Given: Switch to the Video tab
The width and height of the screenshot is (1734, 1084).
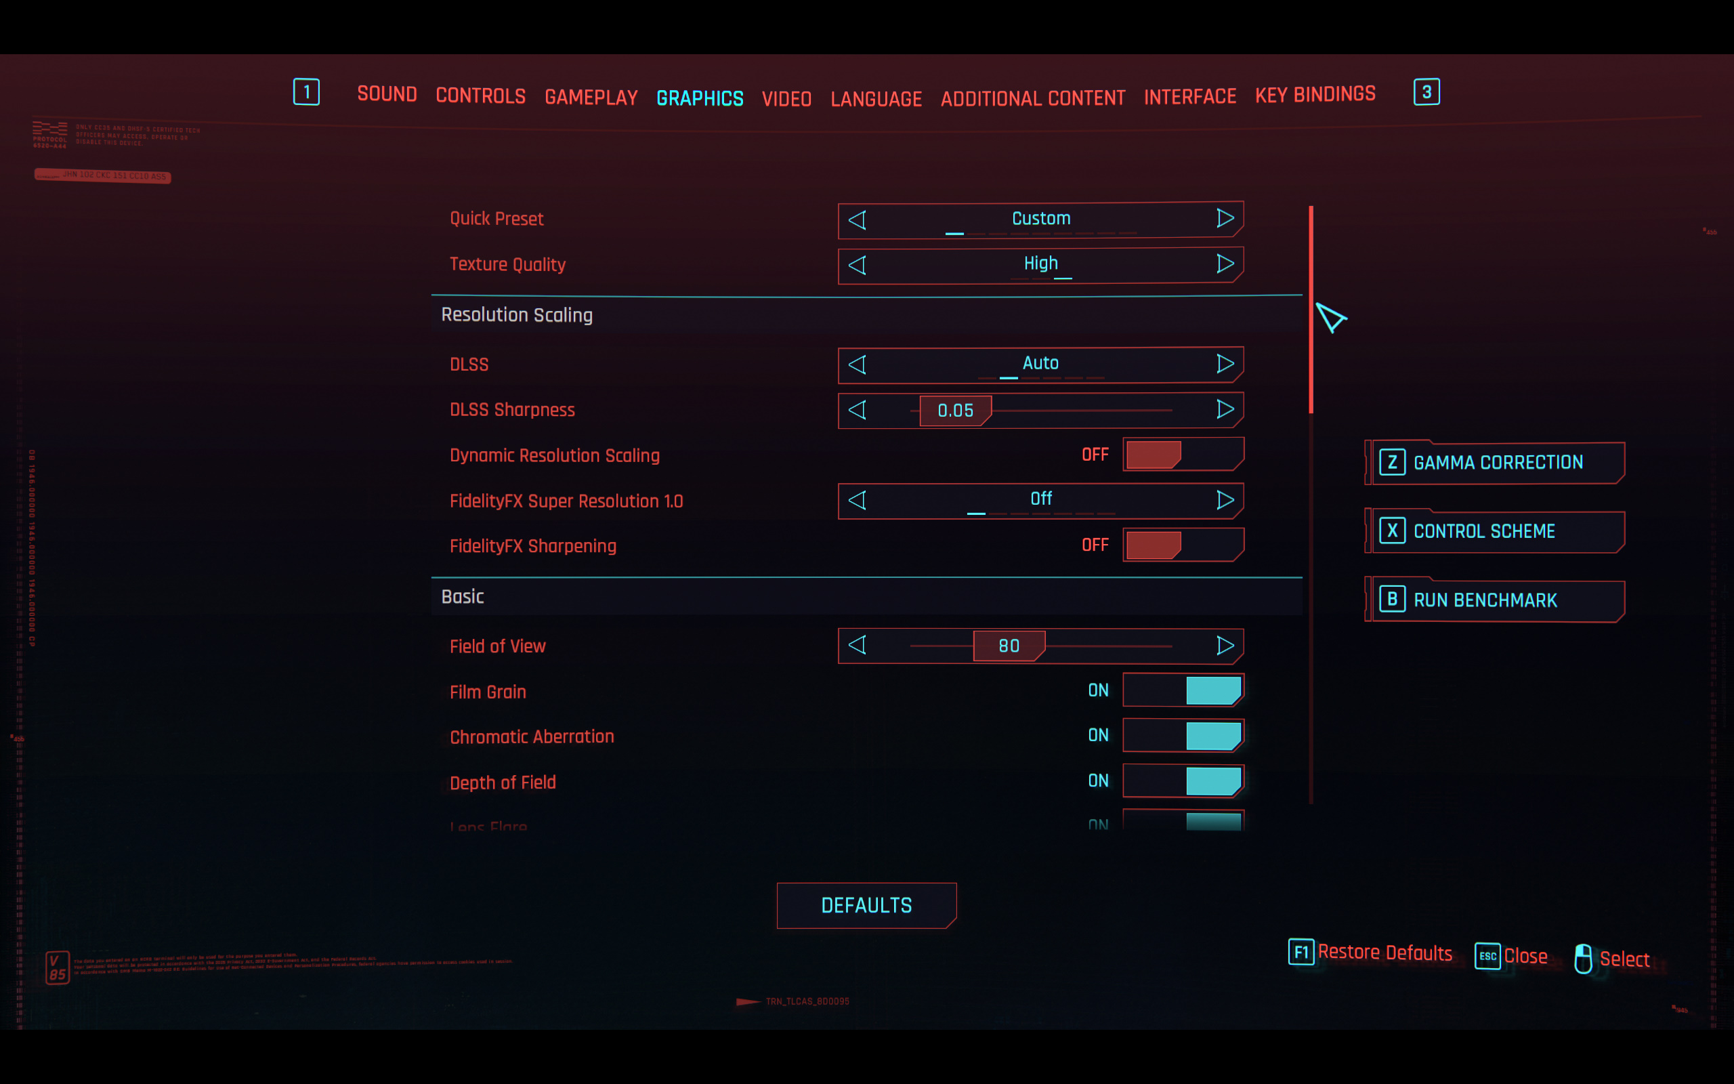Looking at the screenshot, I should (x=786, y=98).
